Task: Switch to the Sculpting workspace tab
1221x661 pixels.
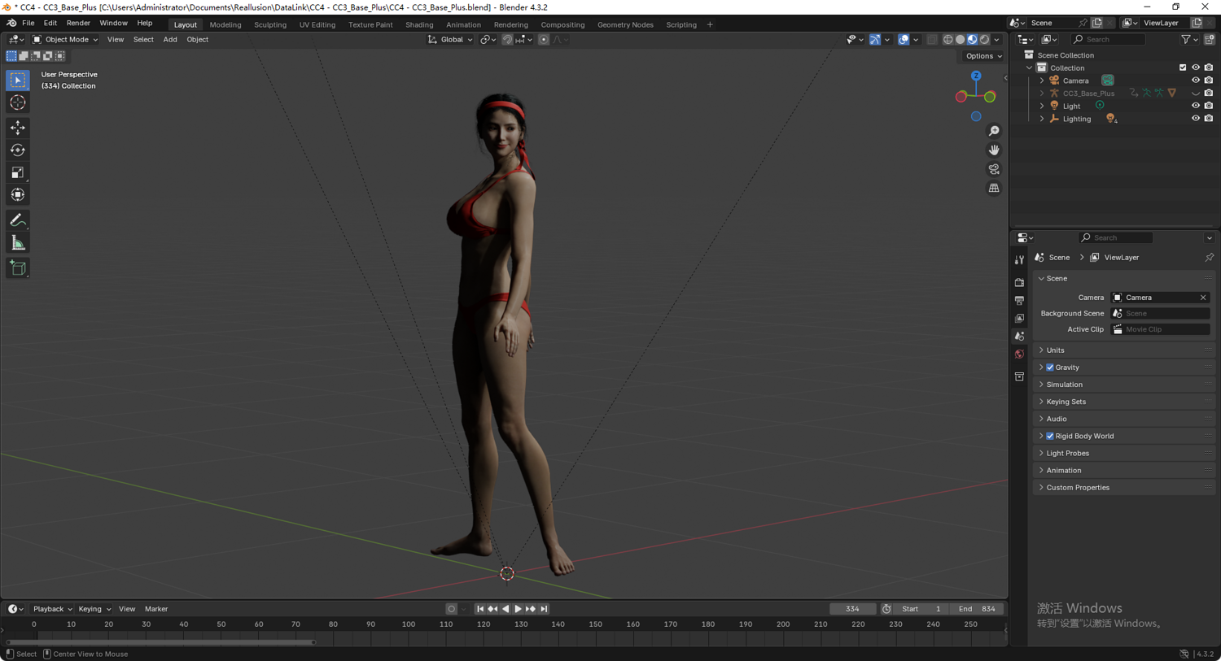Action: click(x=270, y=24)
